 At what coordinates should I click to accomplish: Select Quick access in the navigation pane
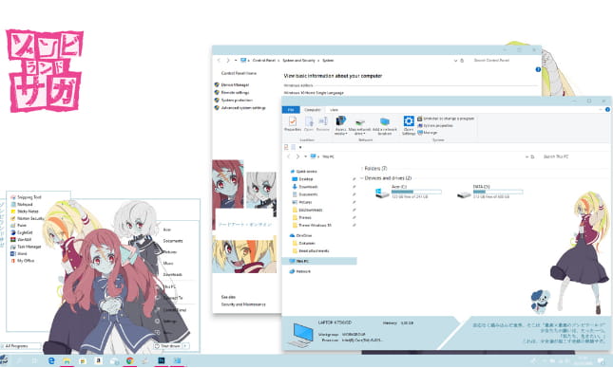303,172
